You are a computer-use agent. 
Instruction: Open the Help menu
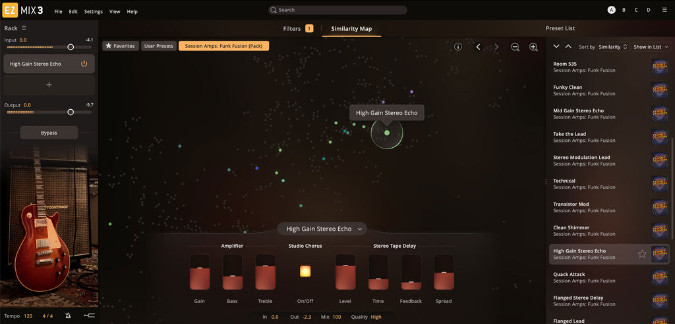click(x=132, y=12)
